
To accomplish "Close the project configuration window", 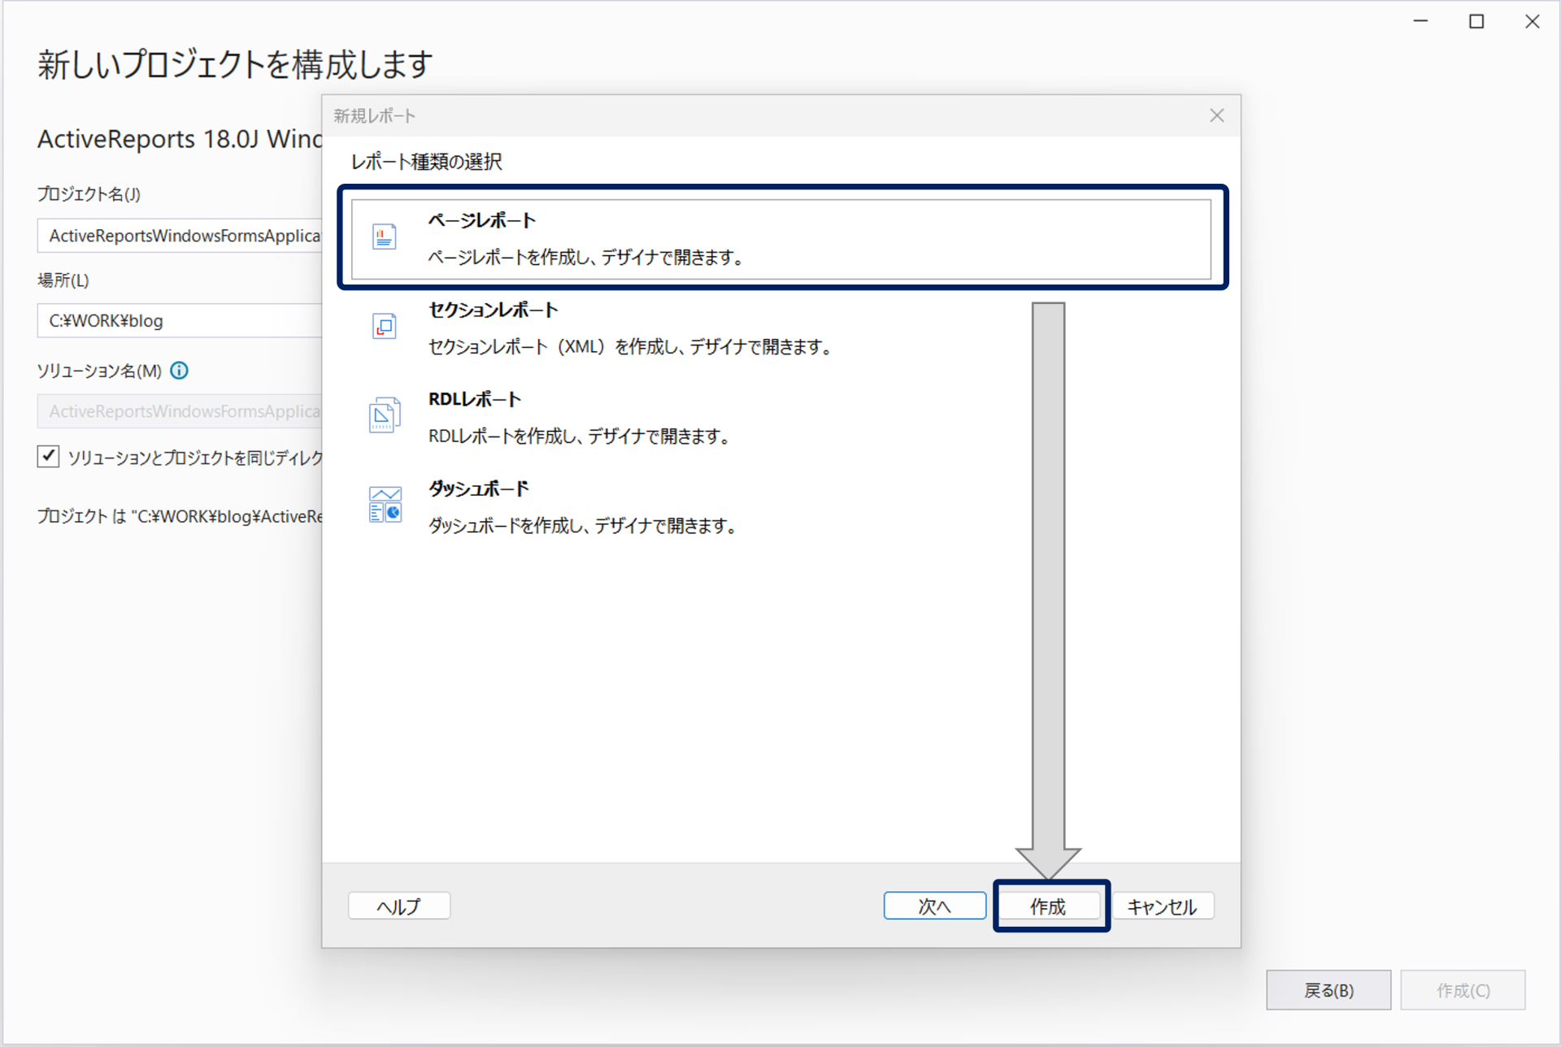I will (1532, 21).
